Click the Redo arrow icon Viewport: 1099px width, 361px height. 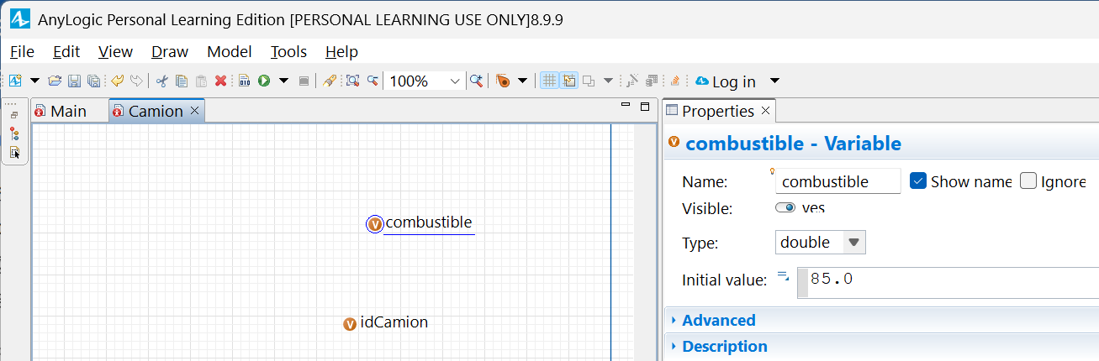click(135, 81)
